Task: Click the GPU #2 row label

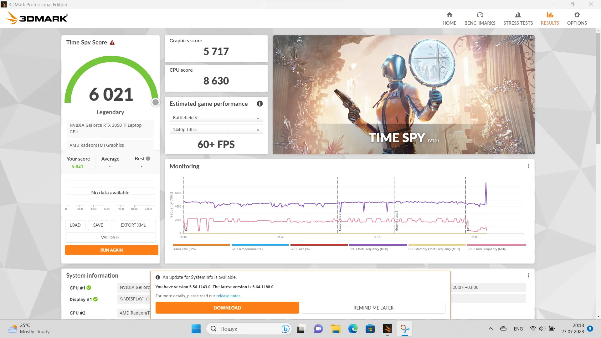Action: tap(77, 313)
